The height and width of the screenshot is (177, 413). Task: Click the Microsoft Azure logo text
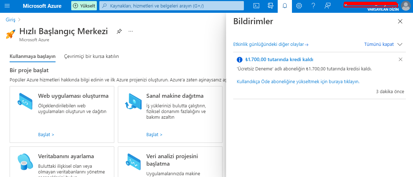[x=42, y=6]
